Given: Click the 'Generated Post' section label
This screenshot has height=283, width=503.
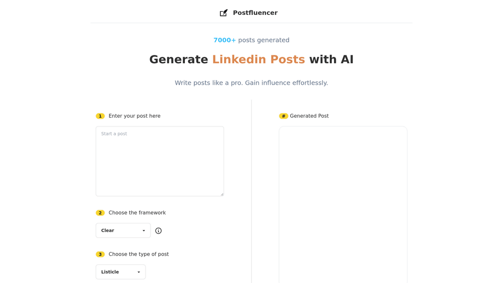Looking at the screenshot, I should 309,116.
